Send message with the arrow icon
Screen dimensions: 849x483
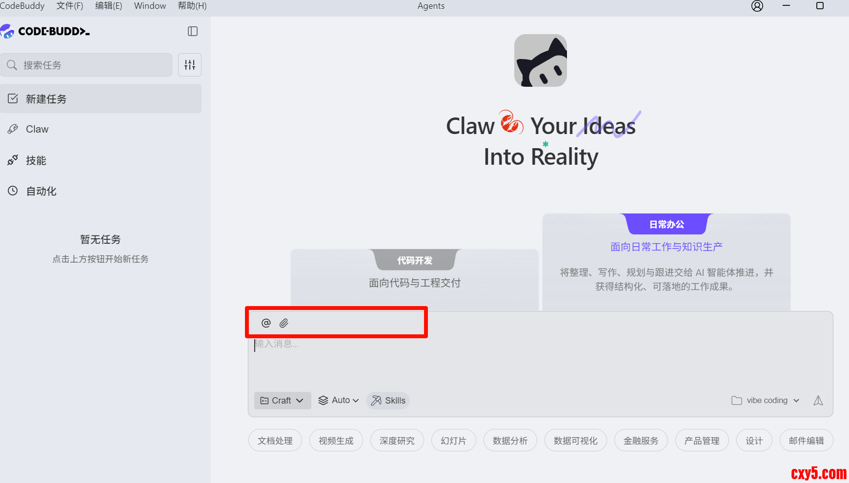tap(818, 401)
